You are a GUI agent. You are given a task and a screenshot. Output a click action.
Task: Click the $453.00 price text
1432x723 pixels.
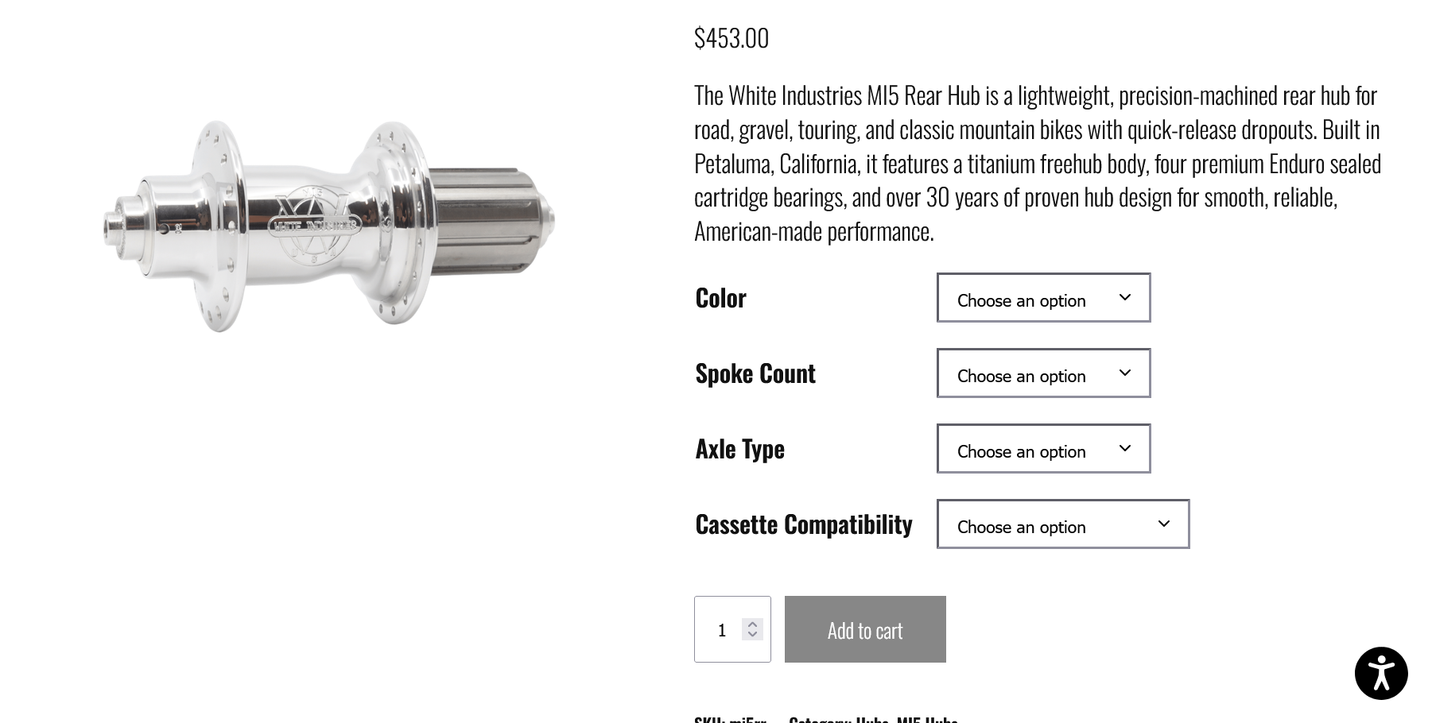(732, 38)
